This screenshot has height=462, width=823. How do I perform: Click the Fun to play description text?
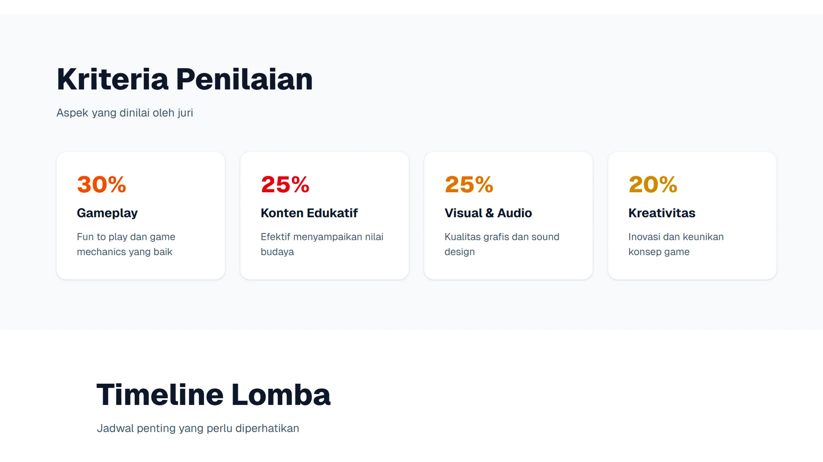(126, 244)
